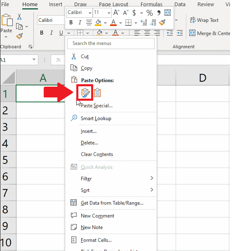Open the mini toolbar Calibri font dropdown
Image resolution: width=233 pixels, height=251 pixels.
pyautogui.click(x=90, y=13)
